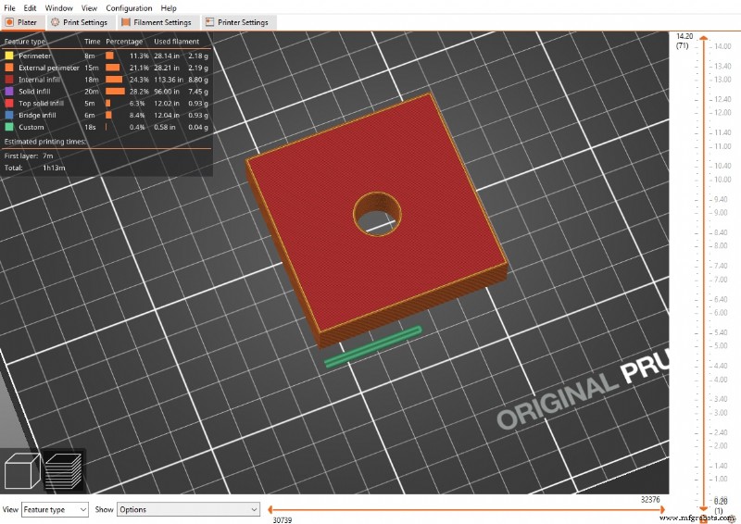Click the 'Estimated printing times:' label
741x524 pixels.
(44, 142)
